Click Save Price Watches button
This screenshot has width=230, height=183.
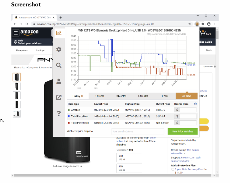[183, 131]
